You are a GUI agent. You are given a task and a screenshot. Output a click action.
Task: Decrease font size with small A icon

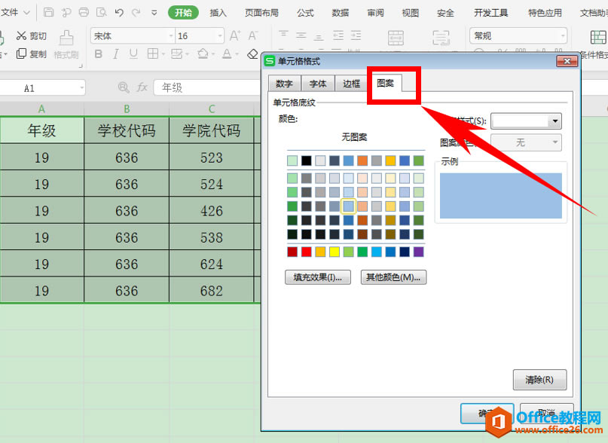pyautogui.click(x=253, y=35)
